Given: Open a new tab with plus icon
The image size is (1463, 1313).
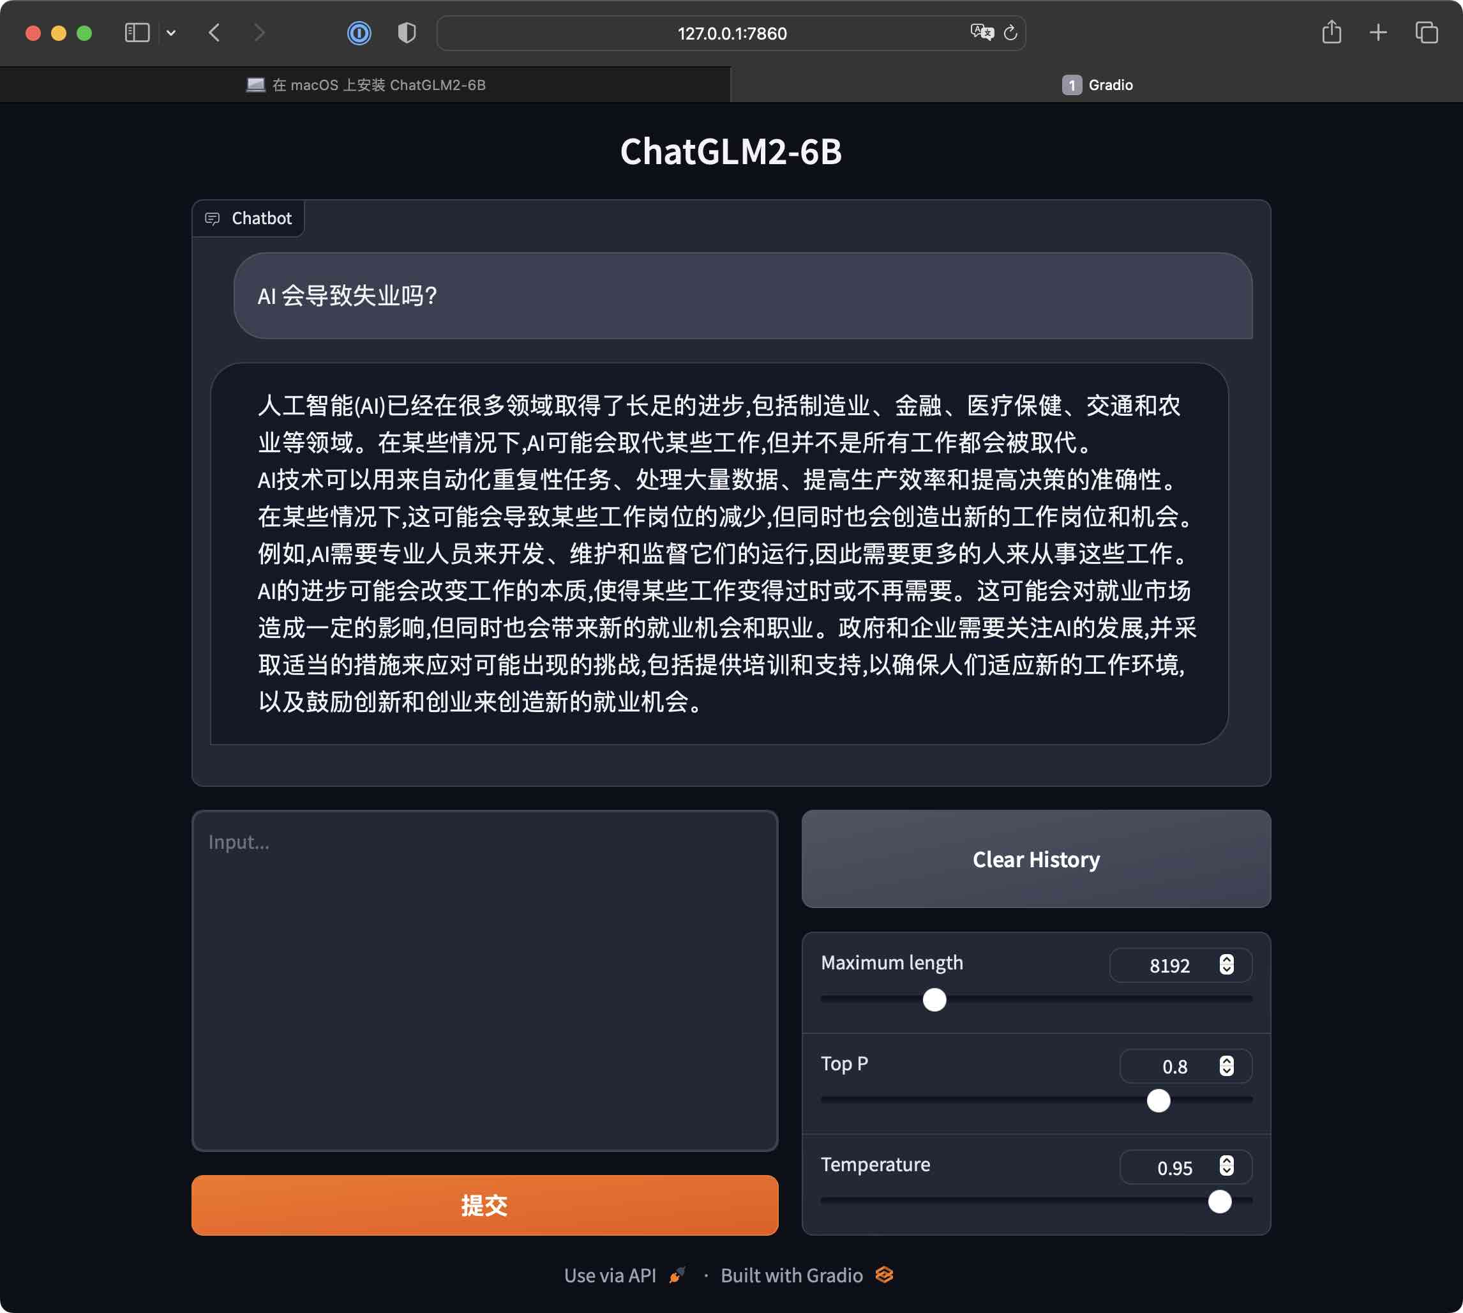Looking at the screenshot, I should (1378, 33).
